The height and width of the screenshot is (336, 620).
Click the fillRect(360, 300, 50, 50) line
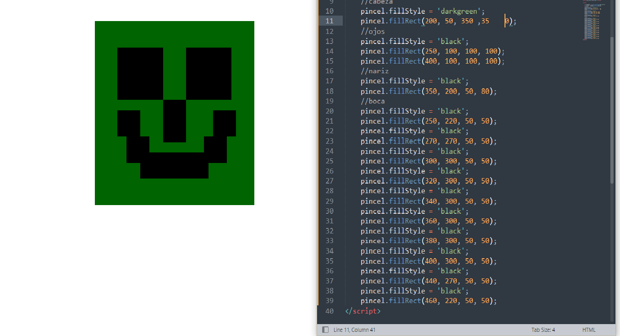click(x=428, y=221)
